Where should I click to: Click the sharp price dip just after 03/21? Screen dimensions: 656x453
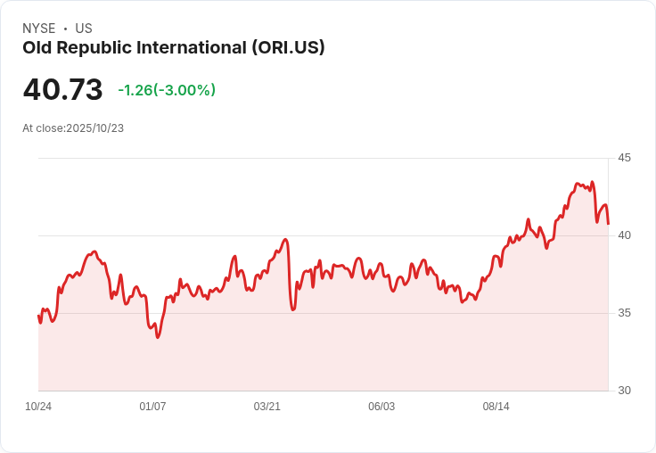point(292,309)
